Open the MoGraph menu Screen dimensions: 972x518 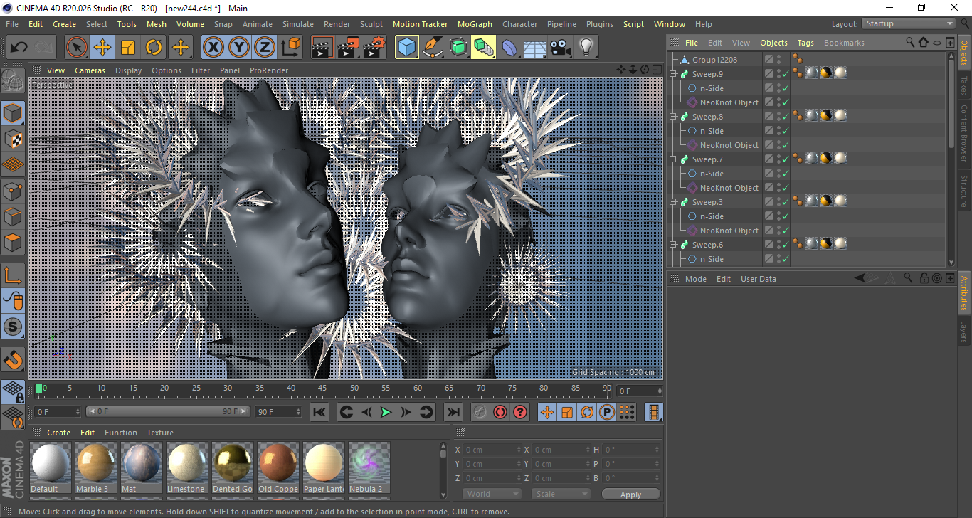click(475, 24)
